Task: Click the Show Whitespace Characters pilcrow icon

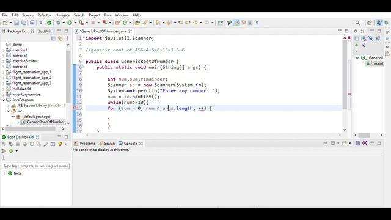Action: 257,23
